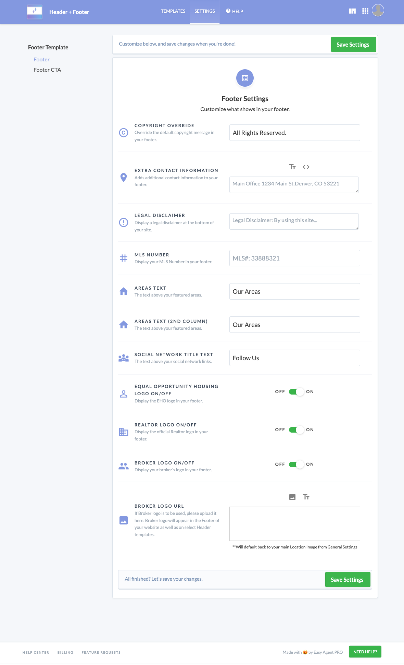Image resolution: width=404 pixels, height=665 pixels.
Task: Focus the Areas Text input field
Action: (294, 291)
